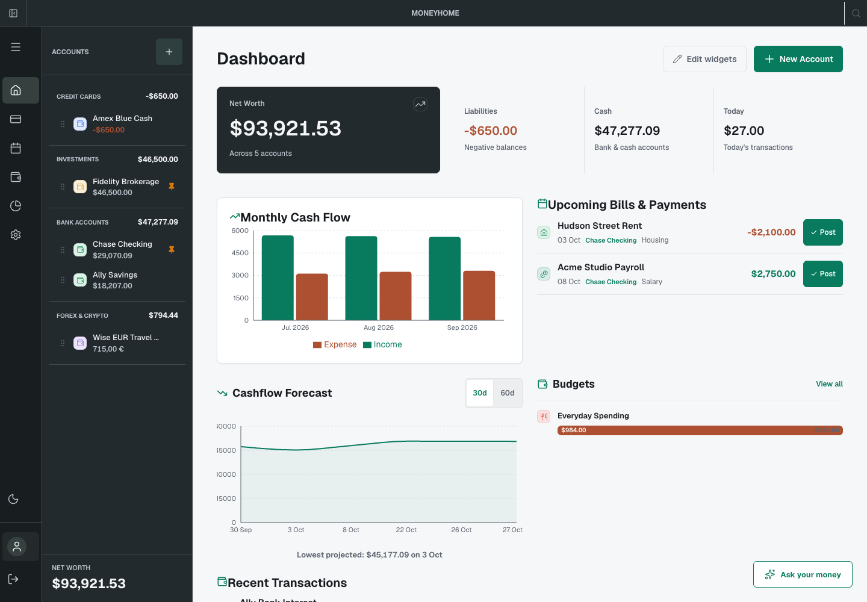Click the Chase Checking tag under Acme Payroll
The height and width of the screenshot is (602, 867).
(x=611, y=282)
